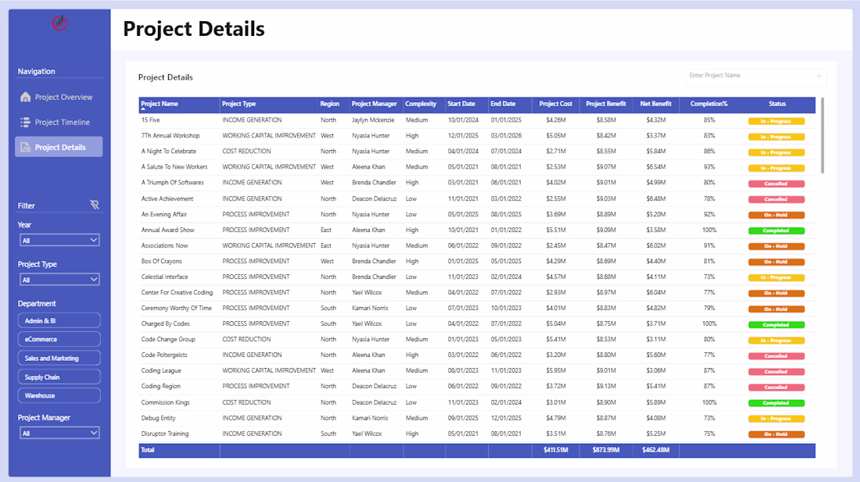Select the 'Charged By Codes' project
The width and height of the screenshot is (860, 482).
(x=165, y=323)
